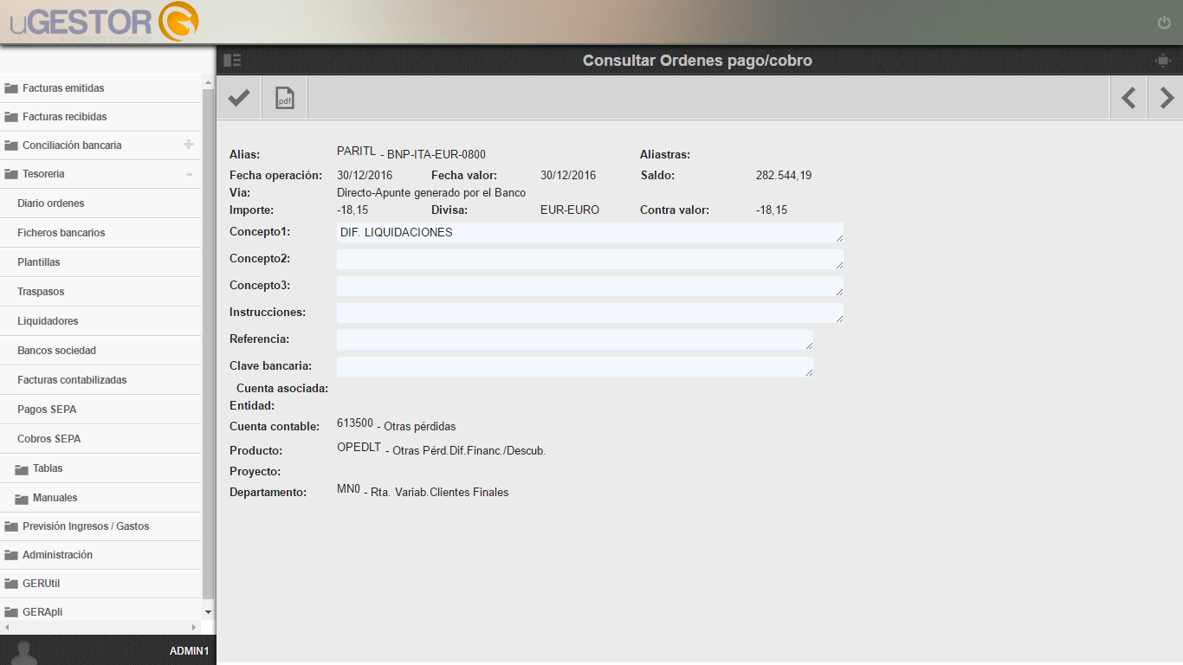The height and width of the screenshot is (665, 1183).
Task: Click the checkmark confirm icon in toolbar
Action: click(239, 98)
